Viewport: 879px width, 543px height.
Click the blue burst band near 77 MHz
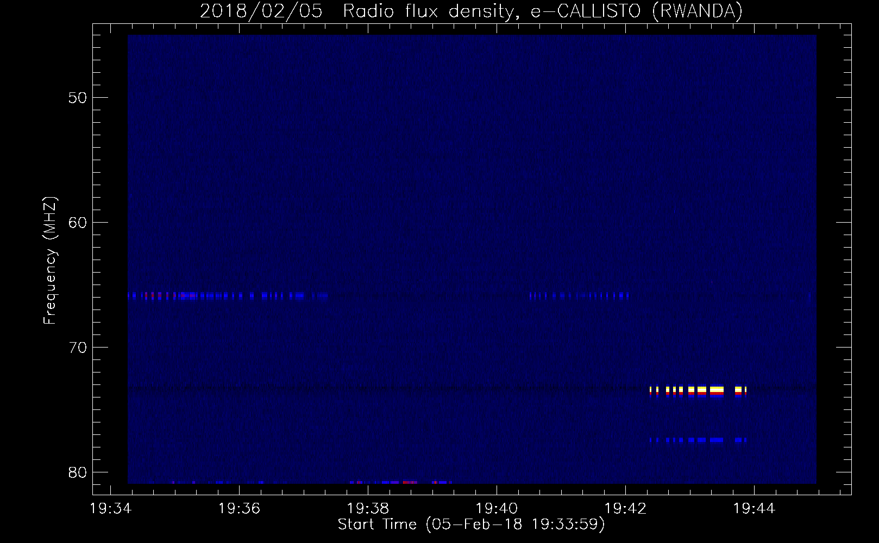click(x=698, y=440)
